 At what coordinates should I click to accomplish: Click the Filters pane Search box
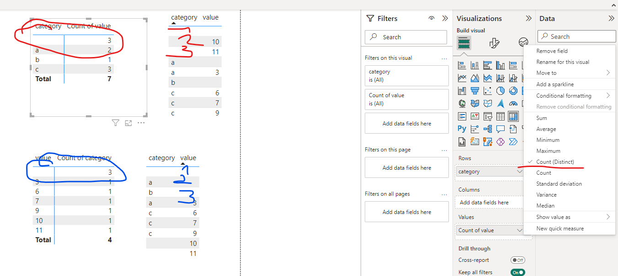coord(406,37)
